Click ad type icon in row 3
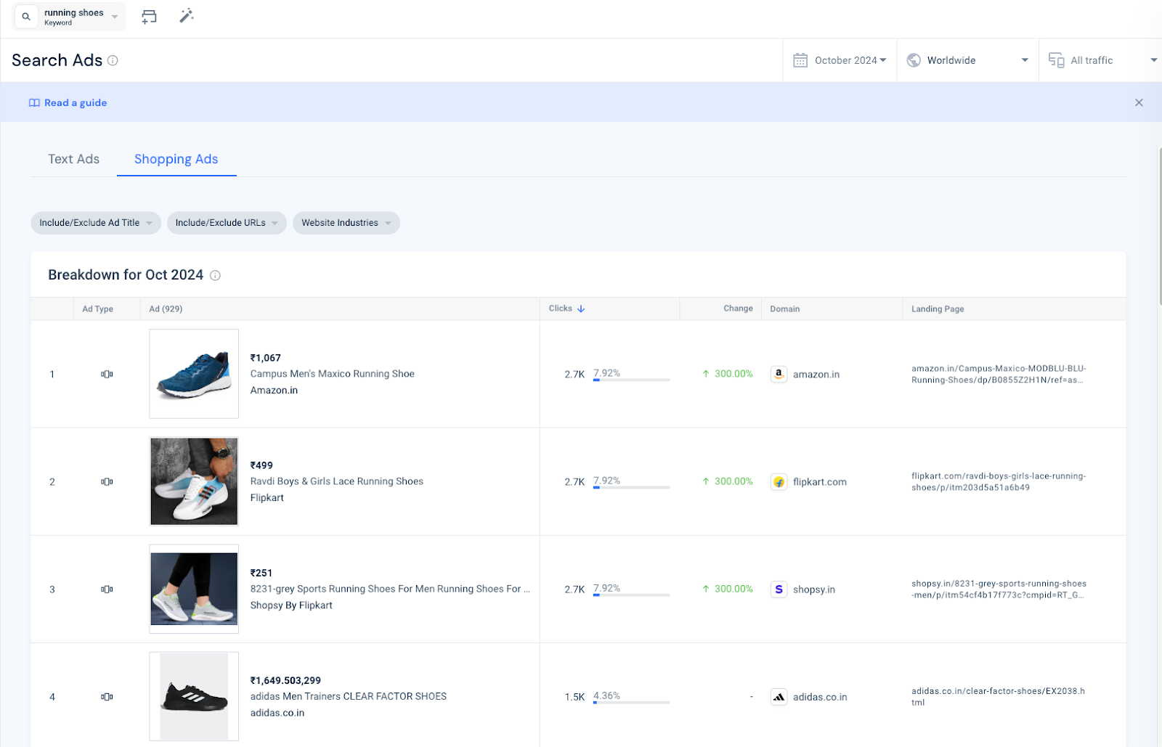The image size is (1162, 747). pyautogui.click(x=107, y=589)
